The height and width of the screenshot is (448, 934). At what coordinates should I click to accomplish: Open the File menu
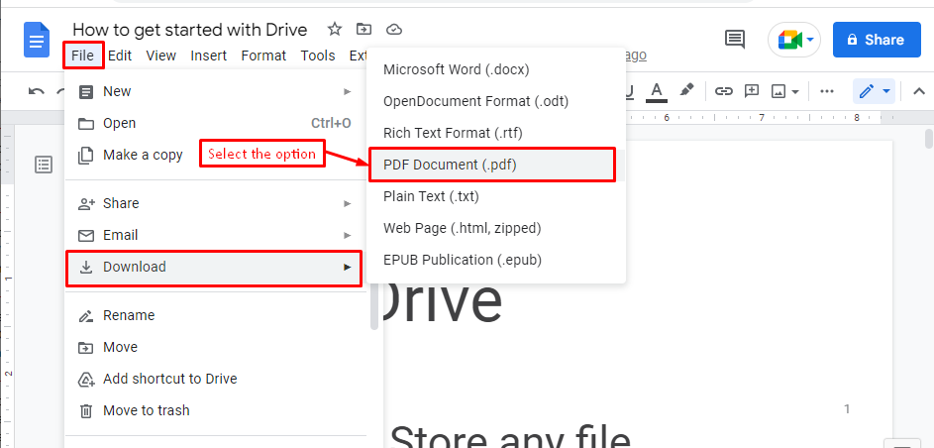tap(83, 56)
